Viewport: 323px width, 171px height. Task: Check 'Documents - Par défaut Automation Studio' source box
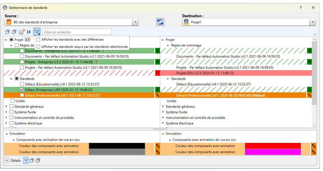[22, 56]
